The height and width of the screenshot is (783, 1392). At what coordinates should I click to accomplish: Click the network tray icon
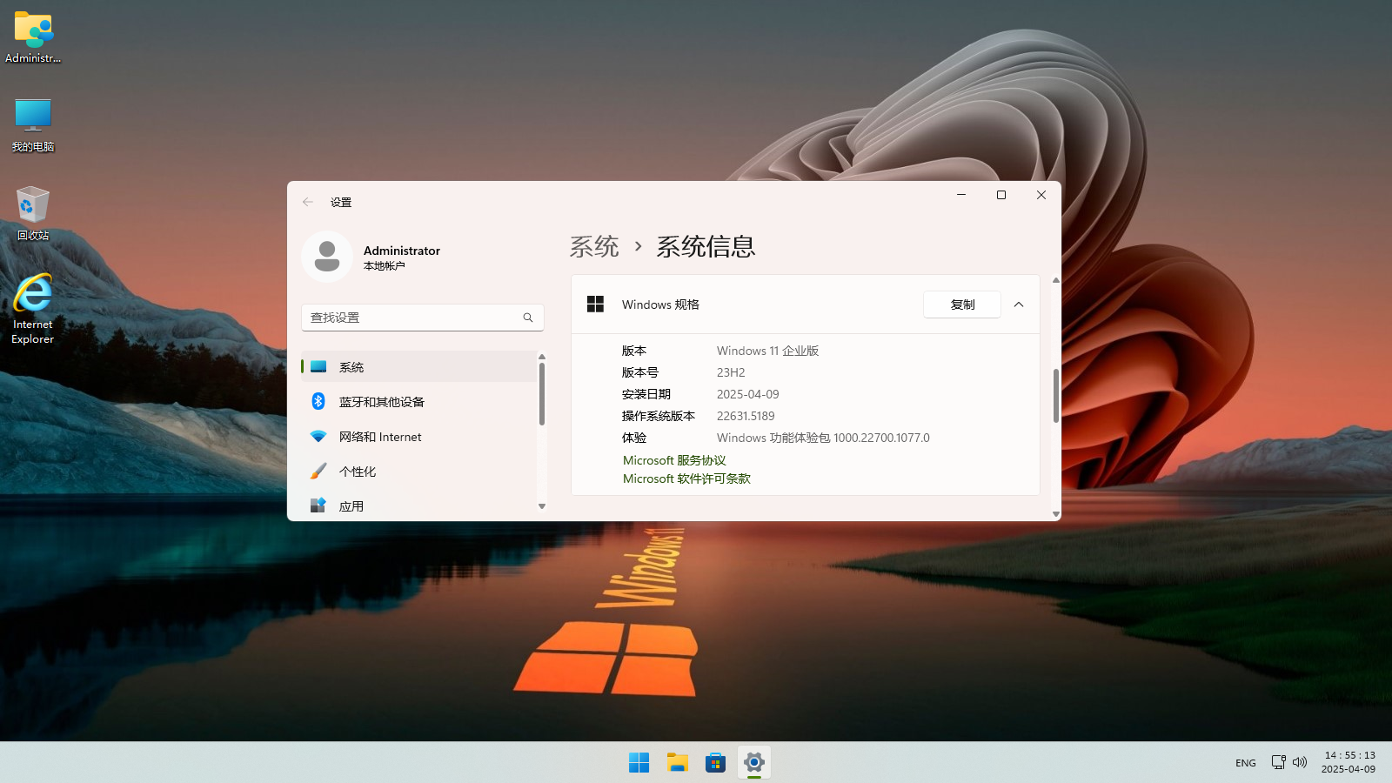point(1278,762)
